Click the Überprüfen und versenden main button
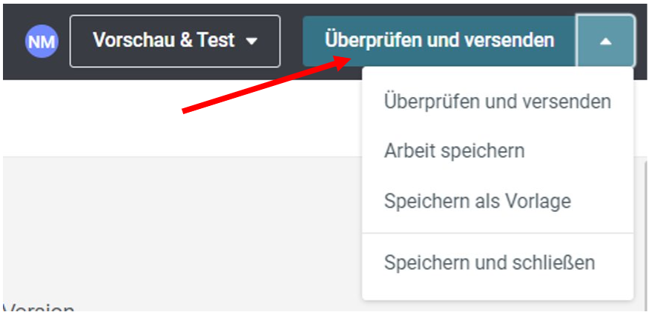 coord(440,41)
